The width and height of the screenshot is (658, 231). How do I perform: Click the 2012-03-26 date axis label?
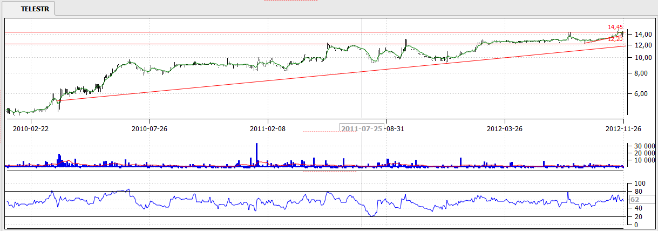pos(504,129)
